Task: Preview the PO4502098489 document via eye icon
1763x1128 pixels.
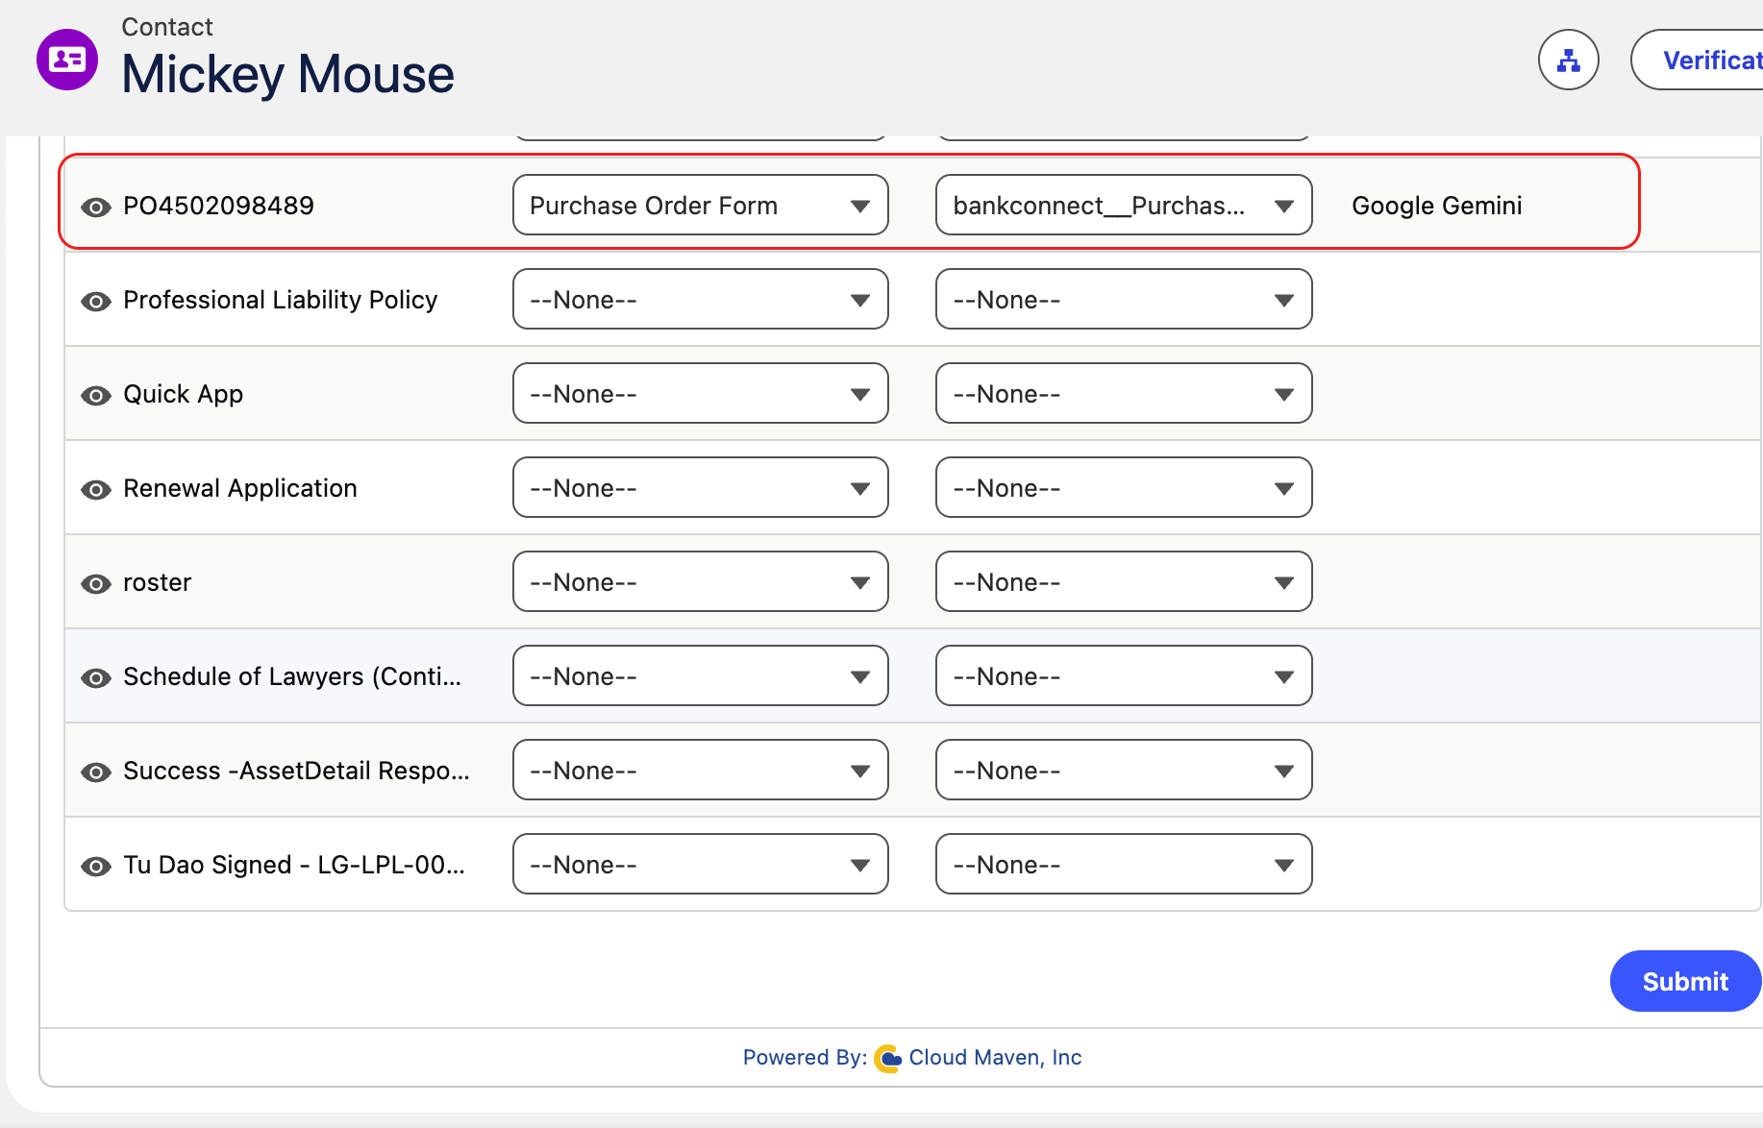Action: coord(96,207)
